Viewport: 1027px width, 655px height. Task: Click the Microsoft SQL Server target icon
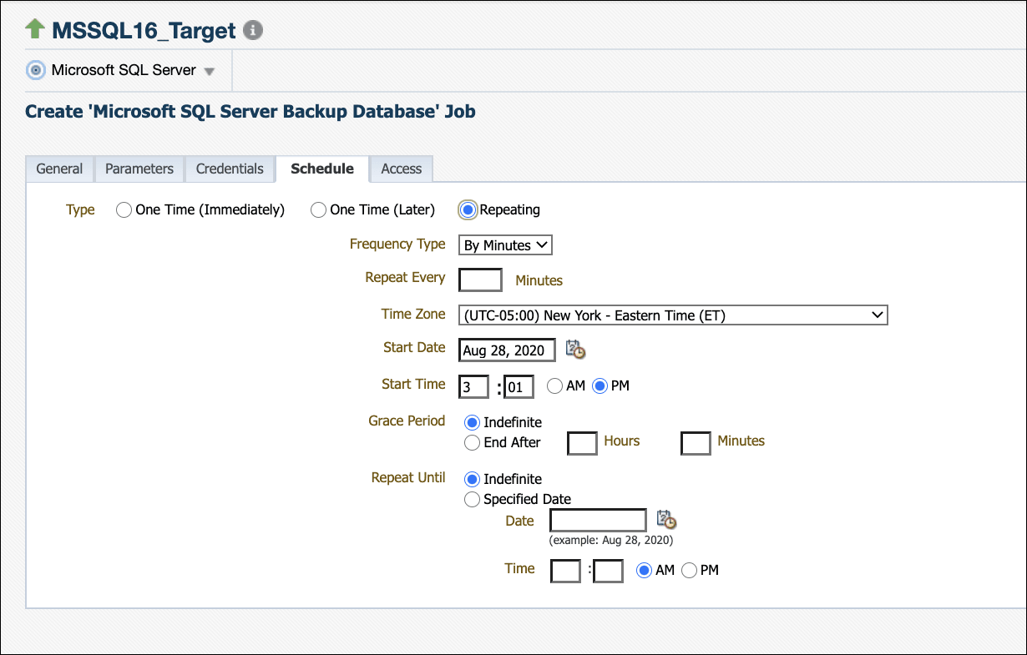click(x=35, y=70)
